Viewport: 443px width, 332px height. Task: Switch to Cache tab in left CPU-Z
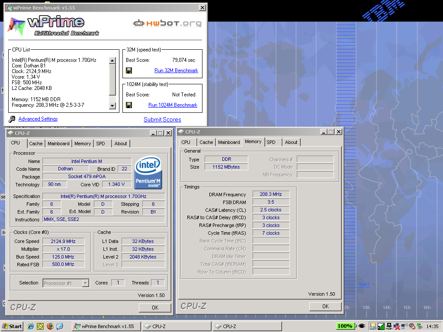click(x=36, y=144)
